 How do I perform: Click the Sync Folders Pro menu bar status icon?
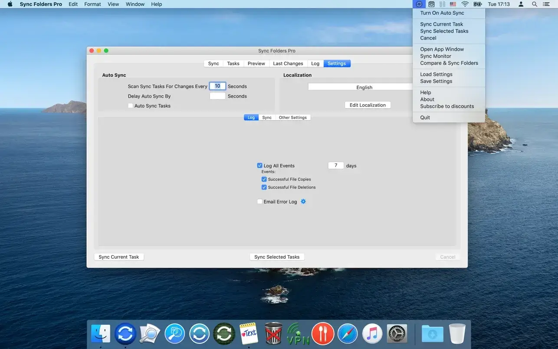[x=418, y=4]
